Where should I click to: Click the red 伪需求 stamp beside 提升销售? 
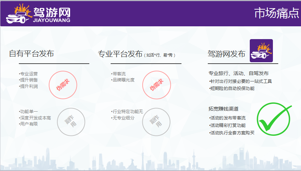(x=63, y=85)
